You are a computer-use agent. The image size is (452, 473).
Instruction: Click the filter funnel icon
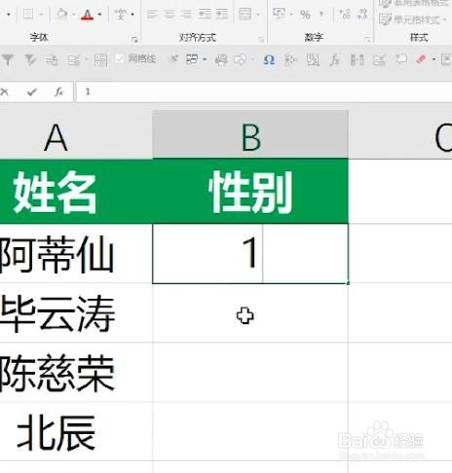tap(8, 59)
